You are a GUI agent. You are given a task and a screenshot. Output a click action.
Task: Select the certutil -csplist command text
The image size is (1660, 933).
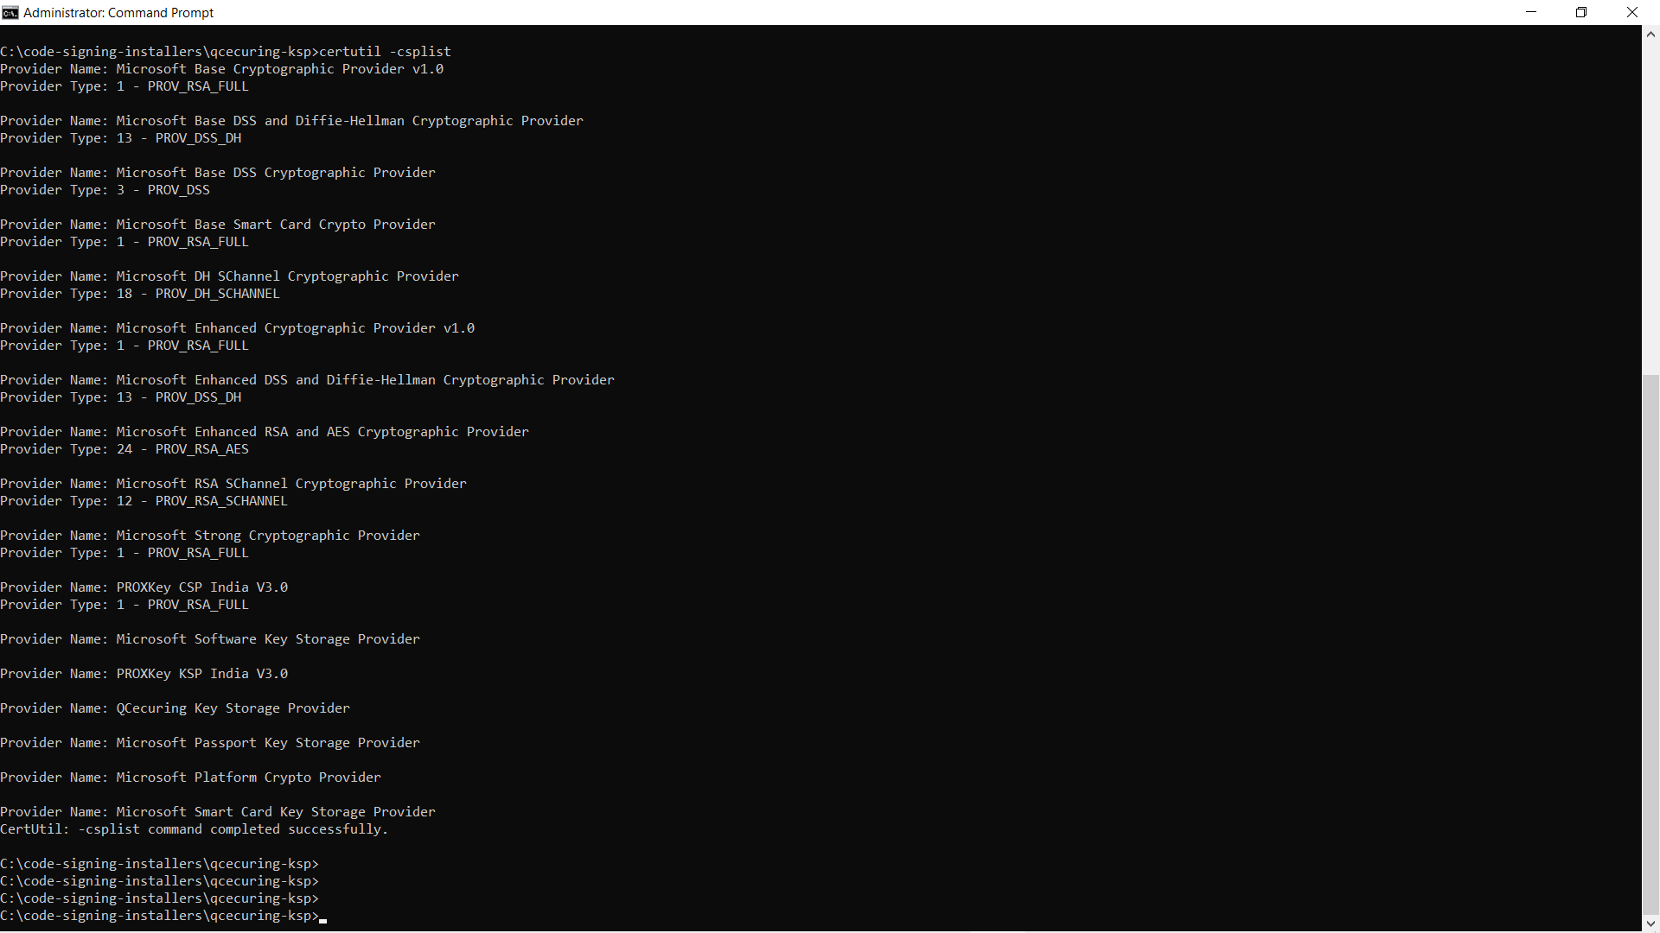point(384,51)
